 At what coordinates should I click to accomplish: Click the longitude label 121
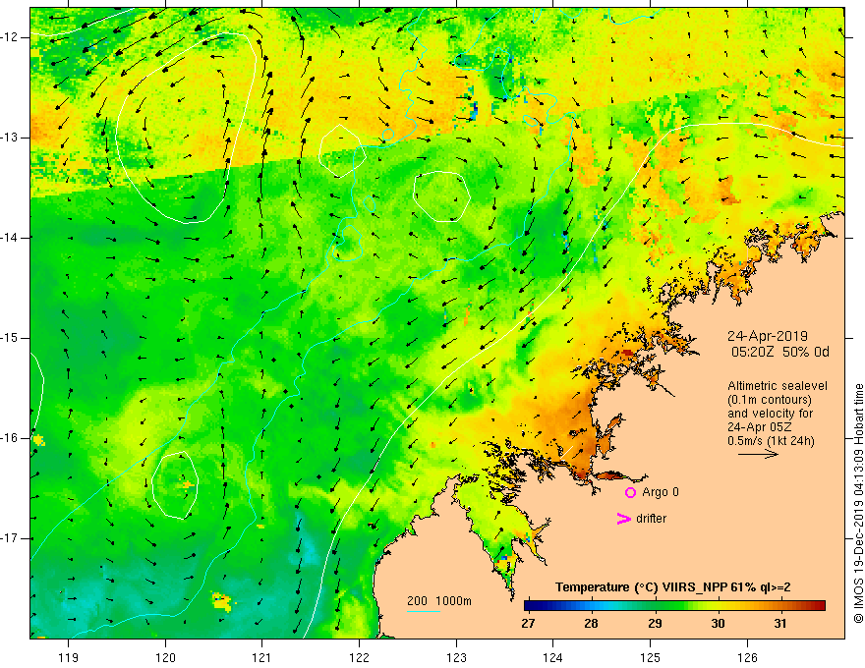[262, 657]
